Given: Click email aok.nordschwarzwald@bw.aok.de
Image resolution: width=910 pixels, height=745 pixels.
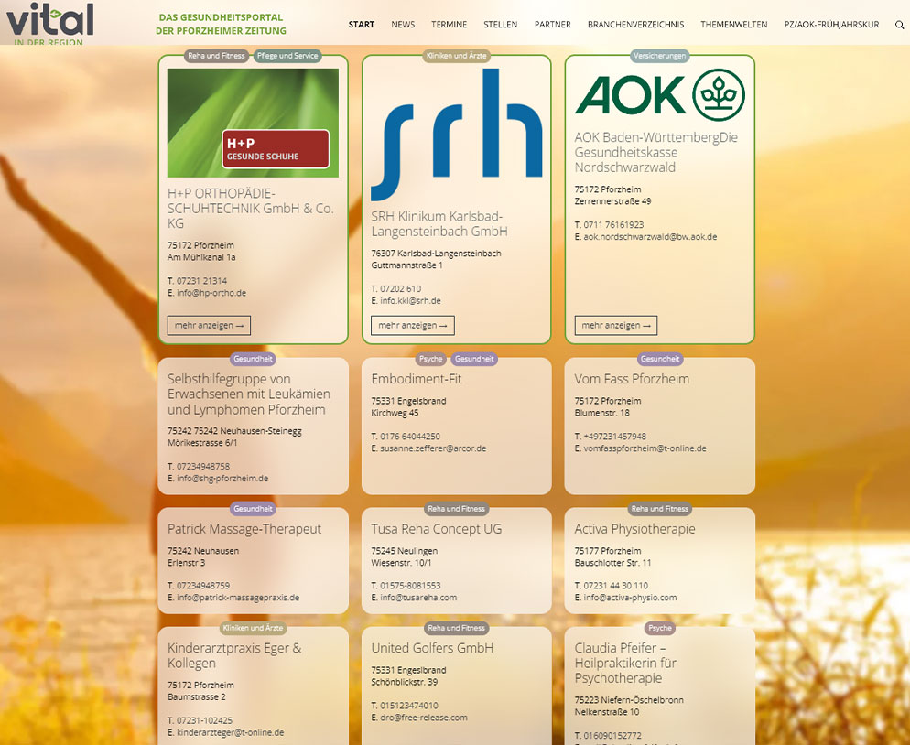Looking at the screenshot, I should [x=650, y=237].
